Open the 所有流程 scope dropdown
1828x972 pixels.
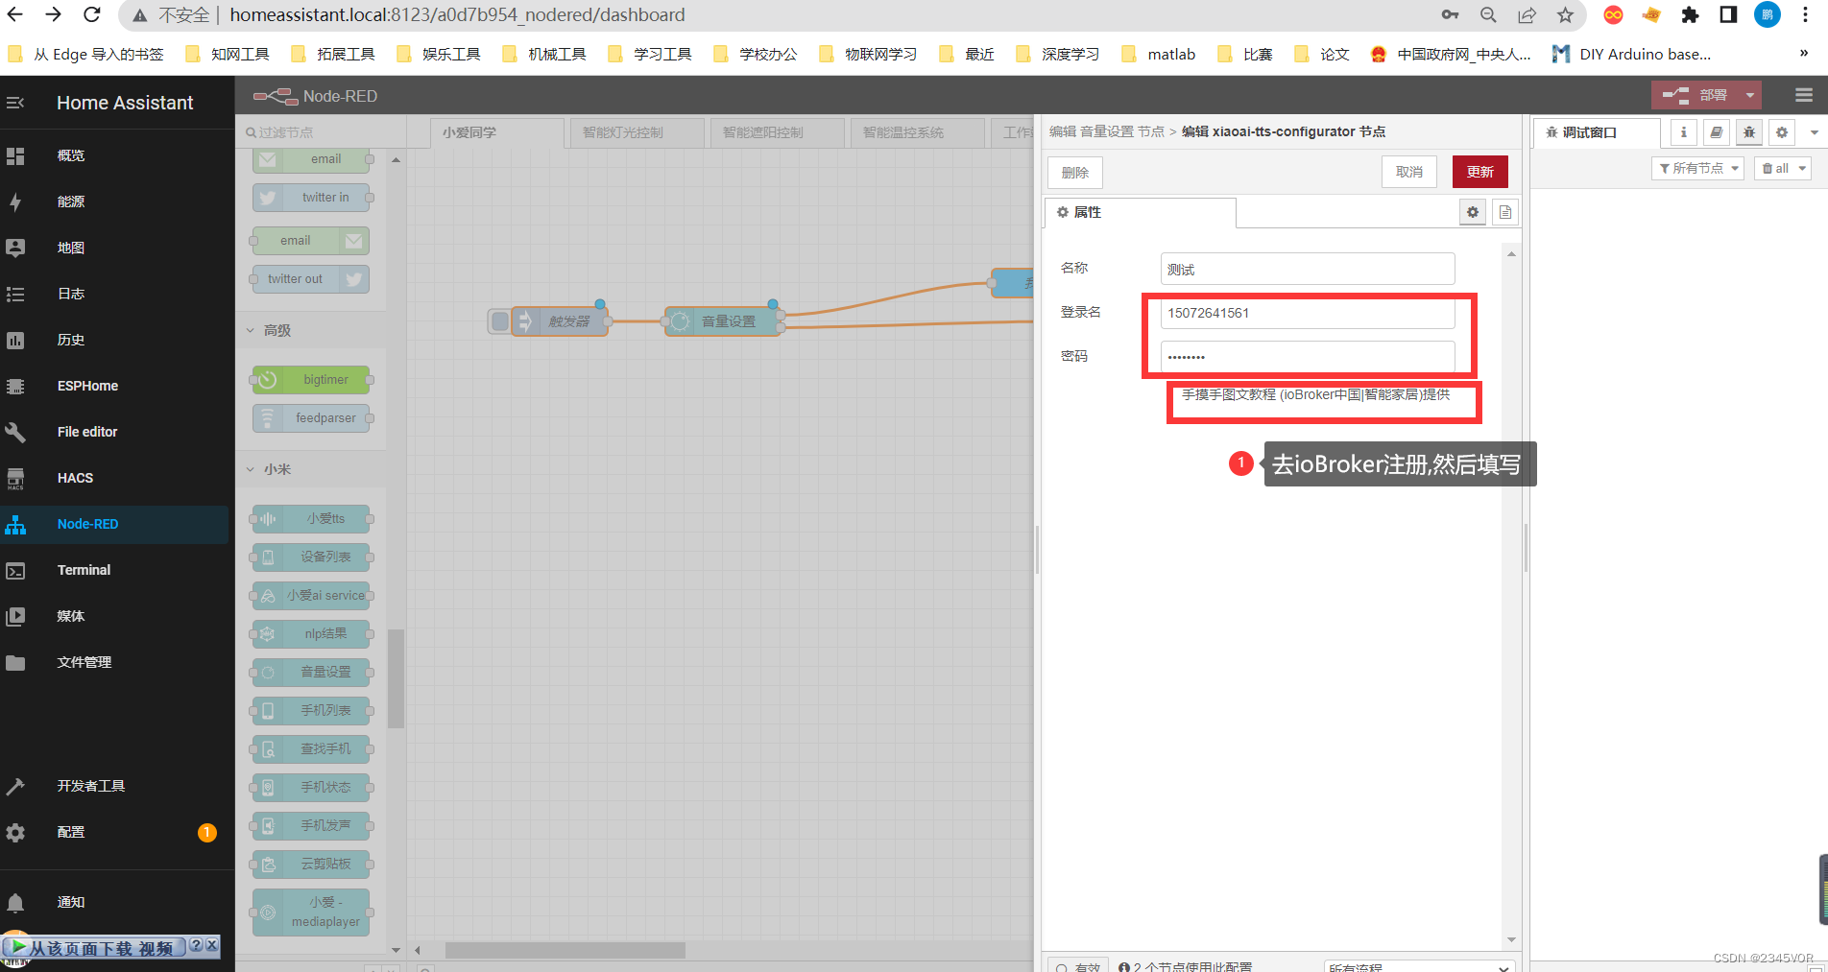pos(1419,965)
